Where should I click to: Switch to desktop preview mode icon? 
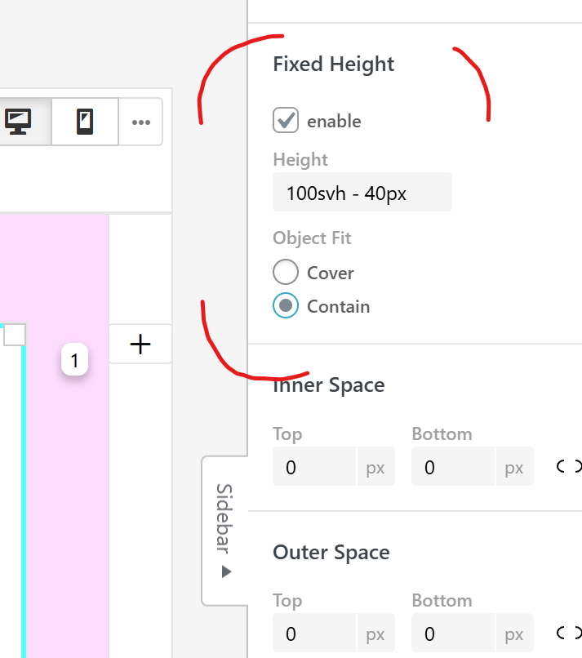point(18,122)
